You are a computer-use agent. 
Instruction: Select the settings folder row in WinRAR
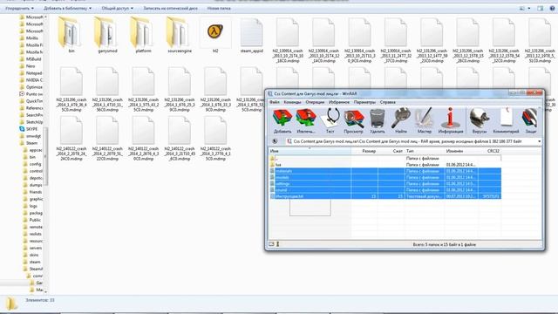pos(385,184)
